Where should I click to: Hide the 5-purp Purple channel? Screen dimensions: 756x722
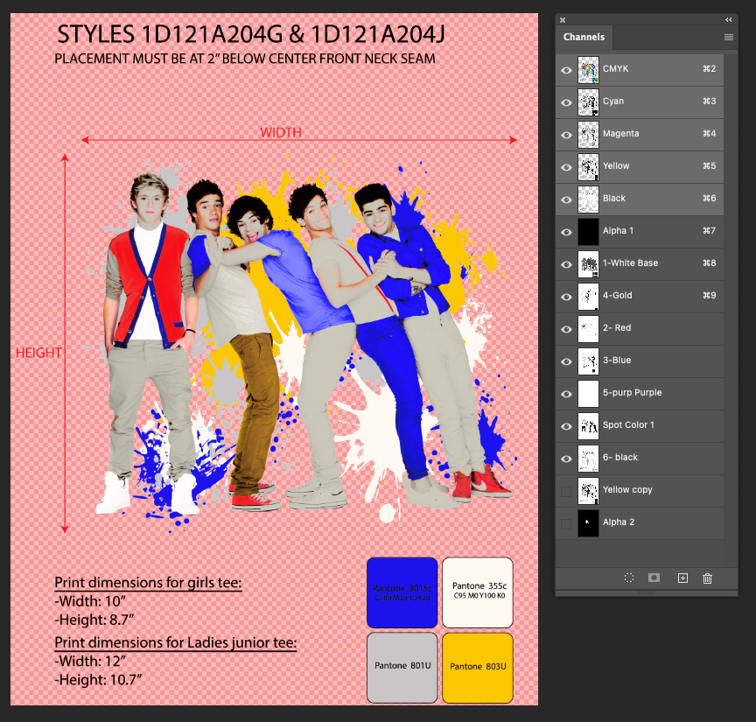pyautogui.click(x=566, y=394)
